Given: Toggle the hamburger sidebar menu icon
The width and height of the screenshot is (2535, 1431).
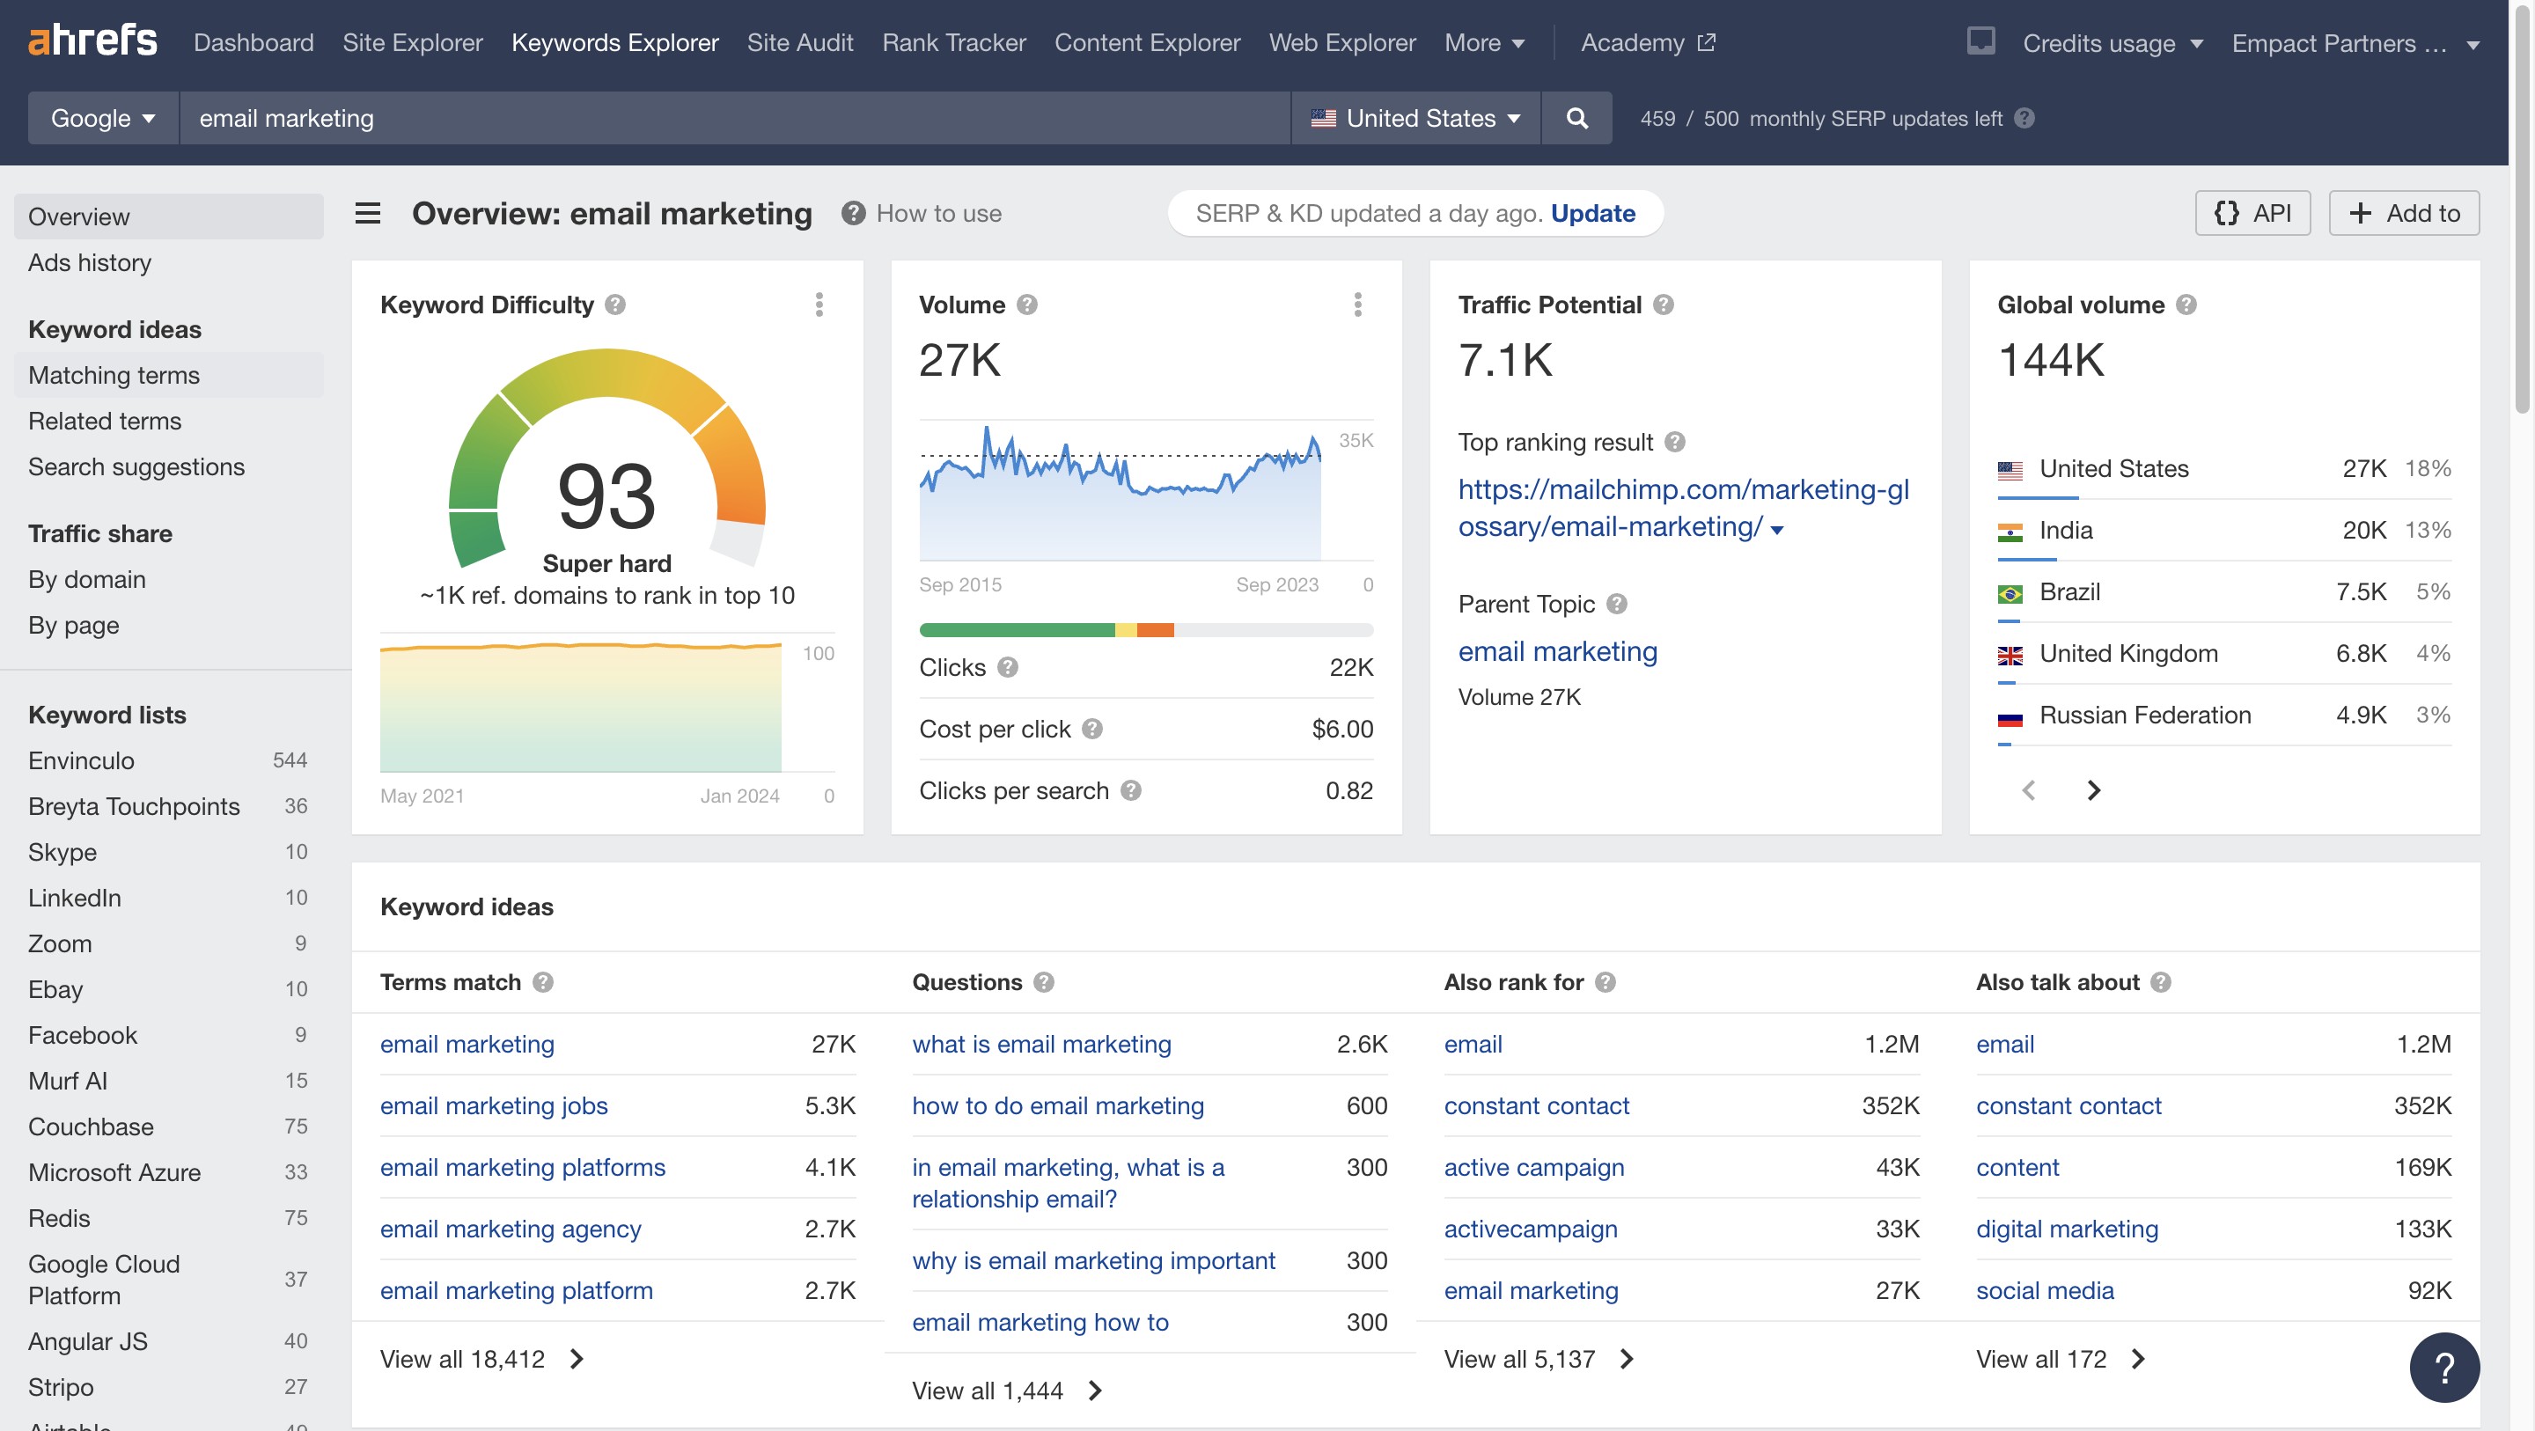Looking at the screenshot, I should click(x=368, y=213).
